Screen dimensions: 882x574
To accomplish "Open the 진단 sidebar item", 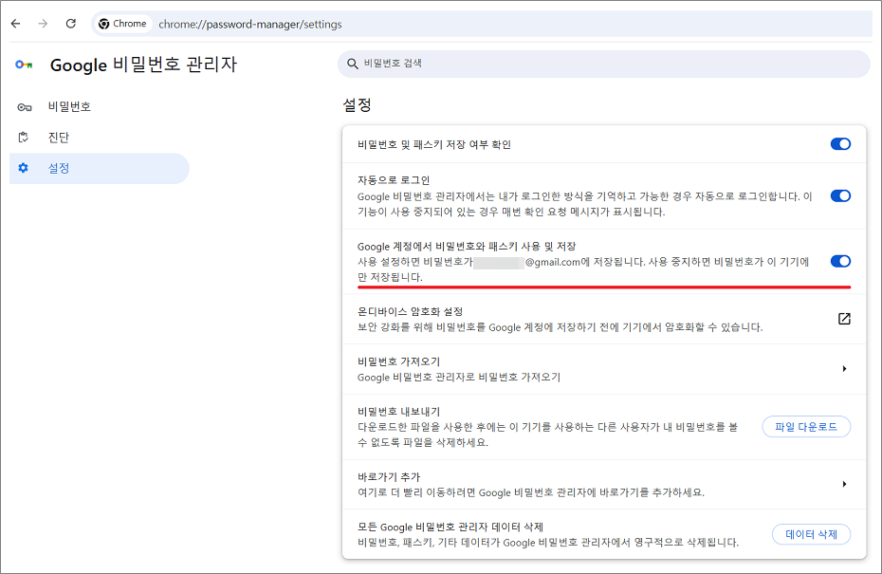I will pyautogui.click(x=99, y=138).
